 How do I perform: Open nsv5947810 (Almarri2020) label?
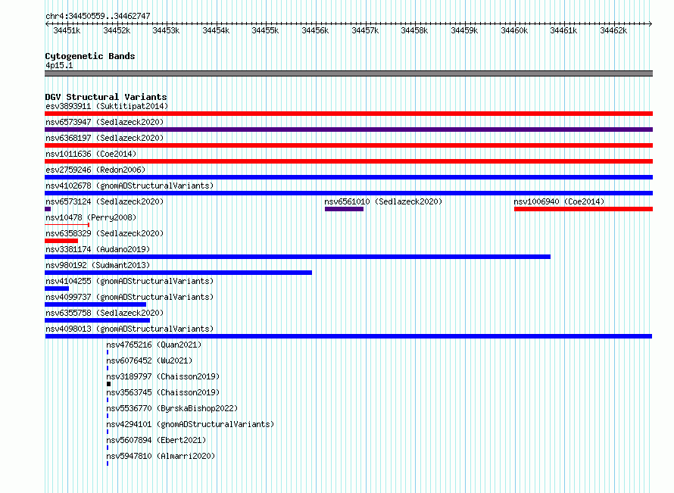[161, 456]
